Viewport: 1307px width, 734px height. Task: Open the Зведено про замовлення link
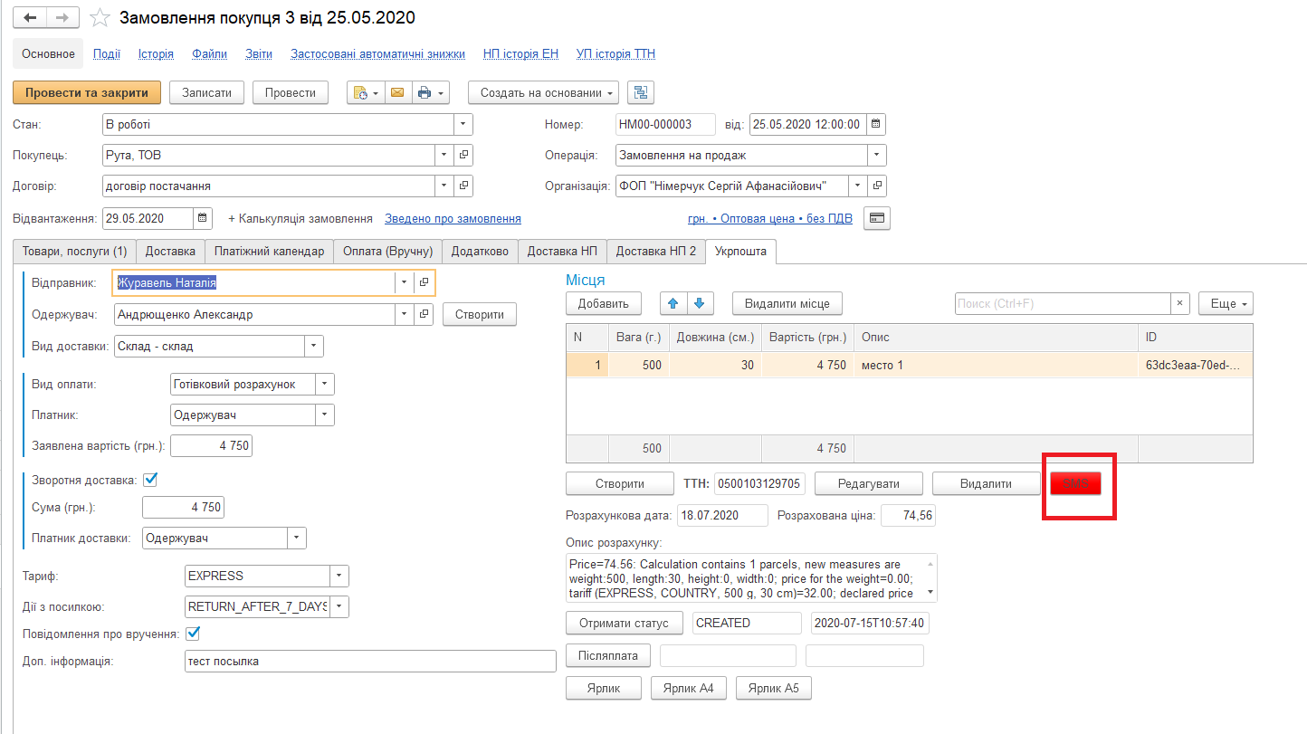click(x=453, y=219)
